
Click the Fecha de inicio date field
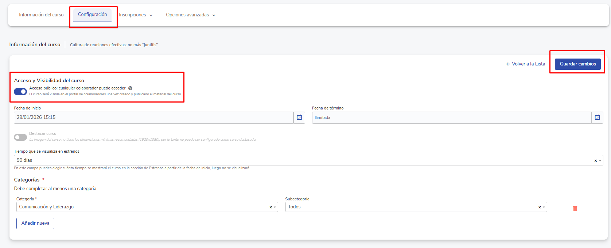pyautogui.click(x=153, y=117)
